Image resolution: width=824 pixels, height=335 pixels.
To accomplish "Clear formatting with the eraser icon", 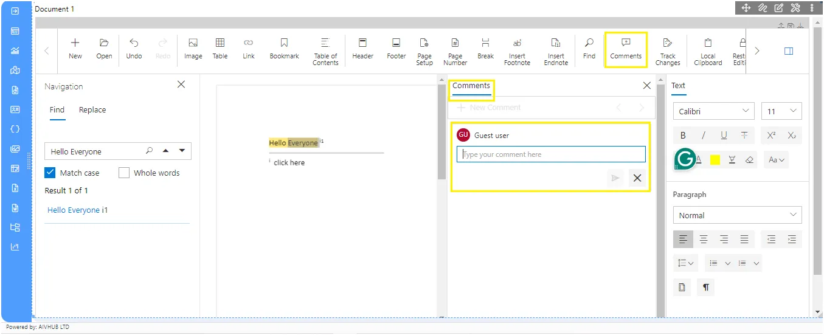I will [749, 160].
